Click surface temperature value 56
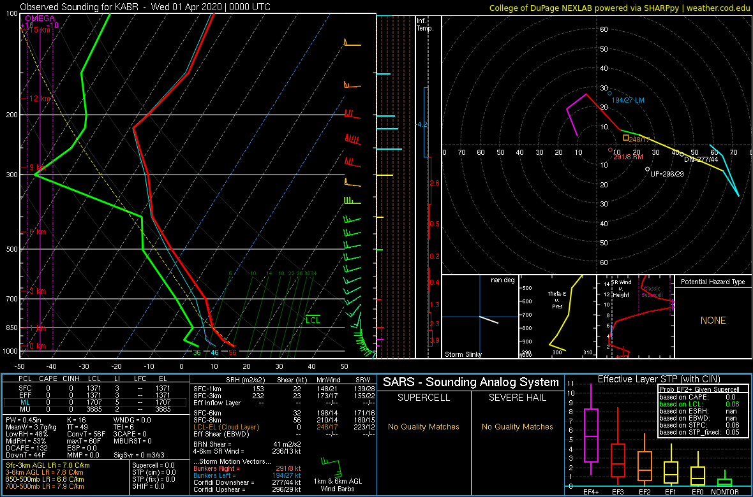 [x=233, y=352]
